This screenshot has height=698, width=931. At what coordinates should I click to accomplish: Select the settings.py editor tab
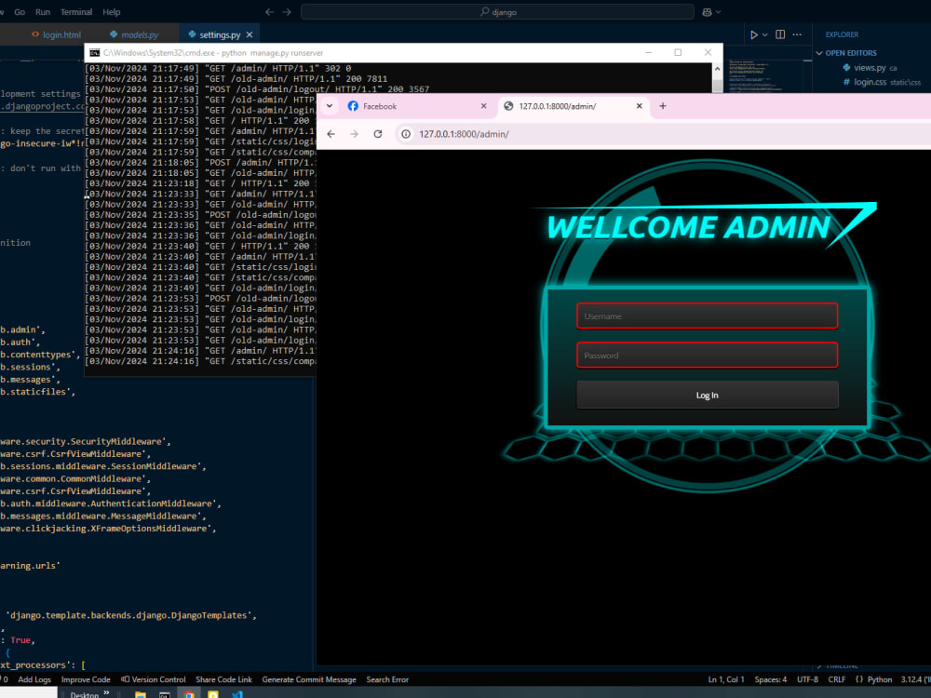[214, 35]
